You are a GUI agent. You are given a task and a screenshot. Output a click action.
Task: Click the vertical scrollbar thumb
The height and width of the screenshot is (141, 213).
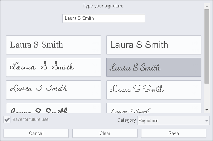coord(207,46)
